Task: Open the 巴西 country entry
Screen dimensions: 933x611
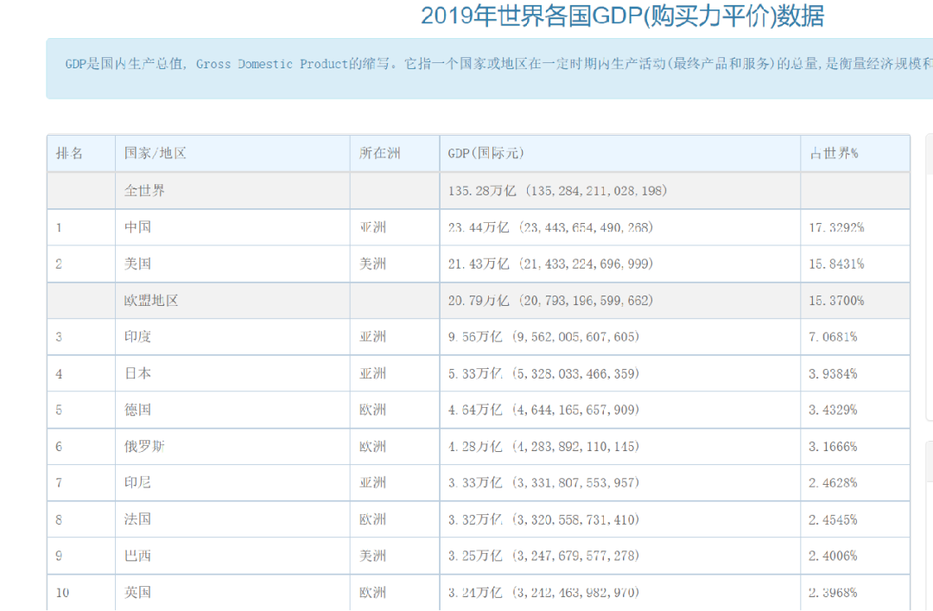Action: tap(137, 557)
